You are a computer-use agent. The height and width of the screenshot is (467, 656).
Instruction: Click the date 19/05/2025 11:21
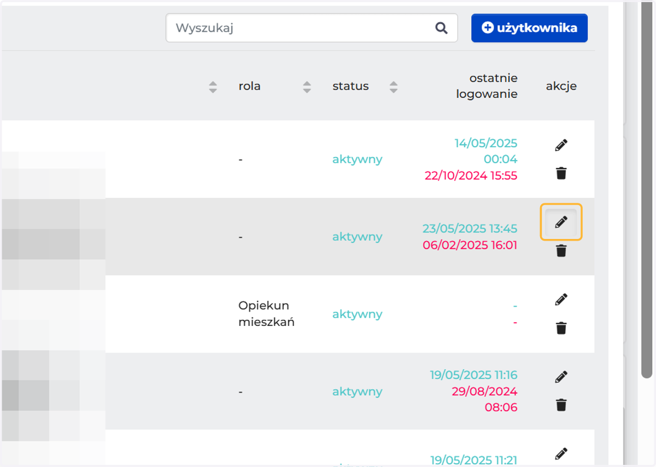pyautogui.click(x=473, y=460)
